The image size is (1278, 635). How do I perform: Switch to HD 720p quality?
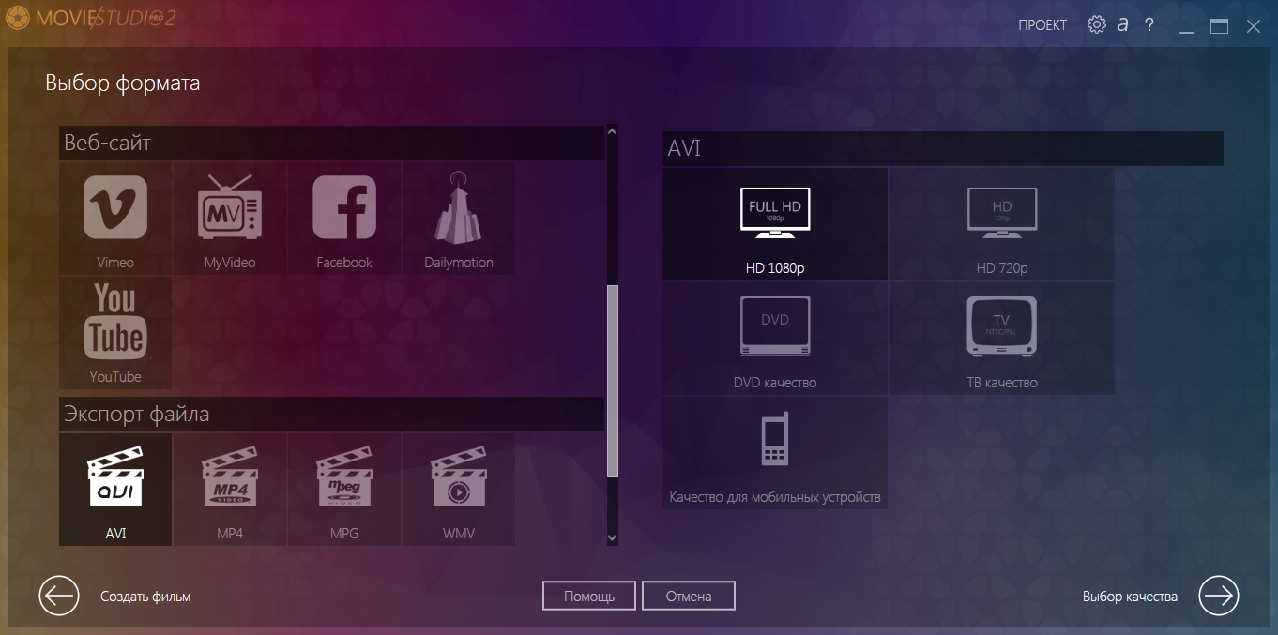[1002, 224]
